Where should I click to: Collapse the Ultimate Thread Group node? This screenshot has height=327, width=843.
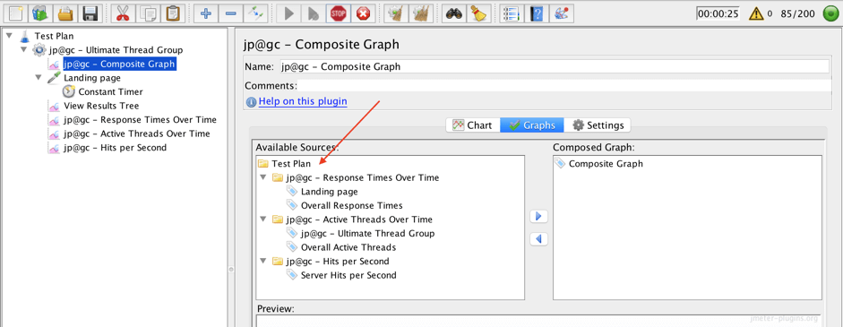(x=23, y=50)
